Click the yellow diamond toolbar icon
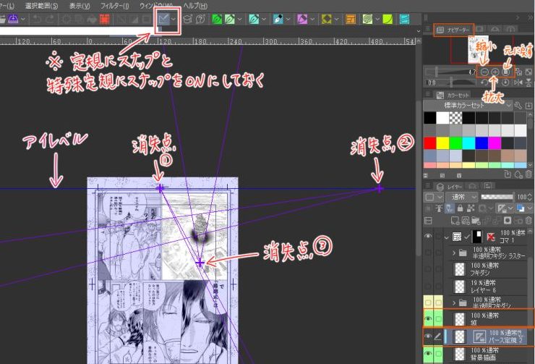Viewport: 535px width, 364px height. click(x=327, y=19)
